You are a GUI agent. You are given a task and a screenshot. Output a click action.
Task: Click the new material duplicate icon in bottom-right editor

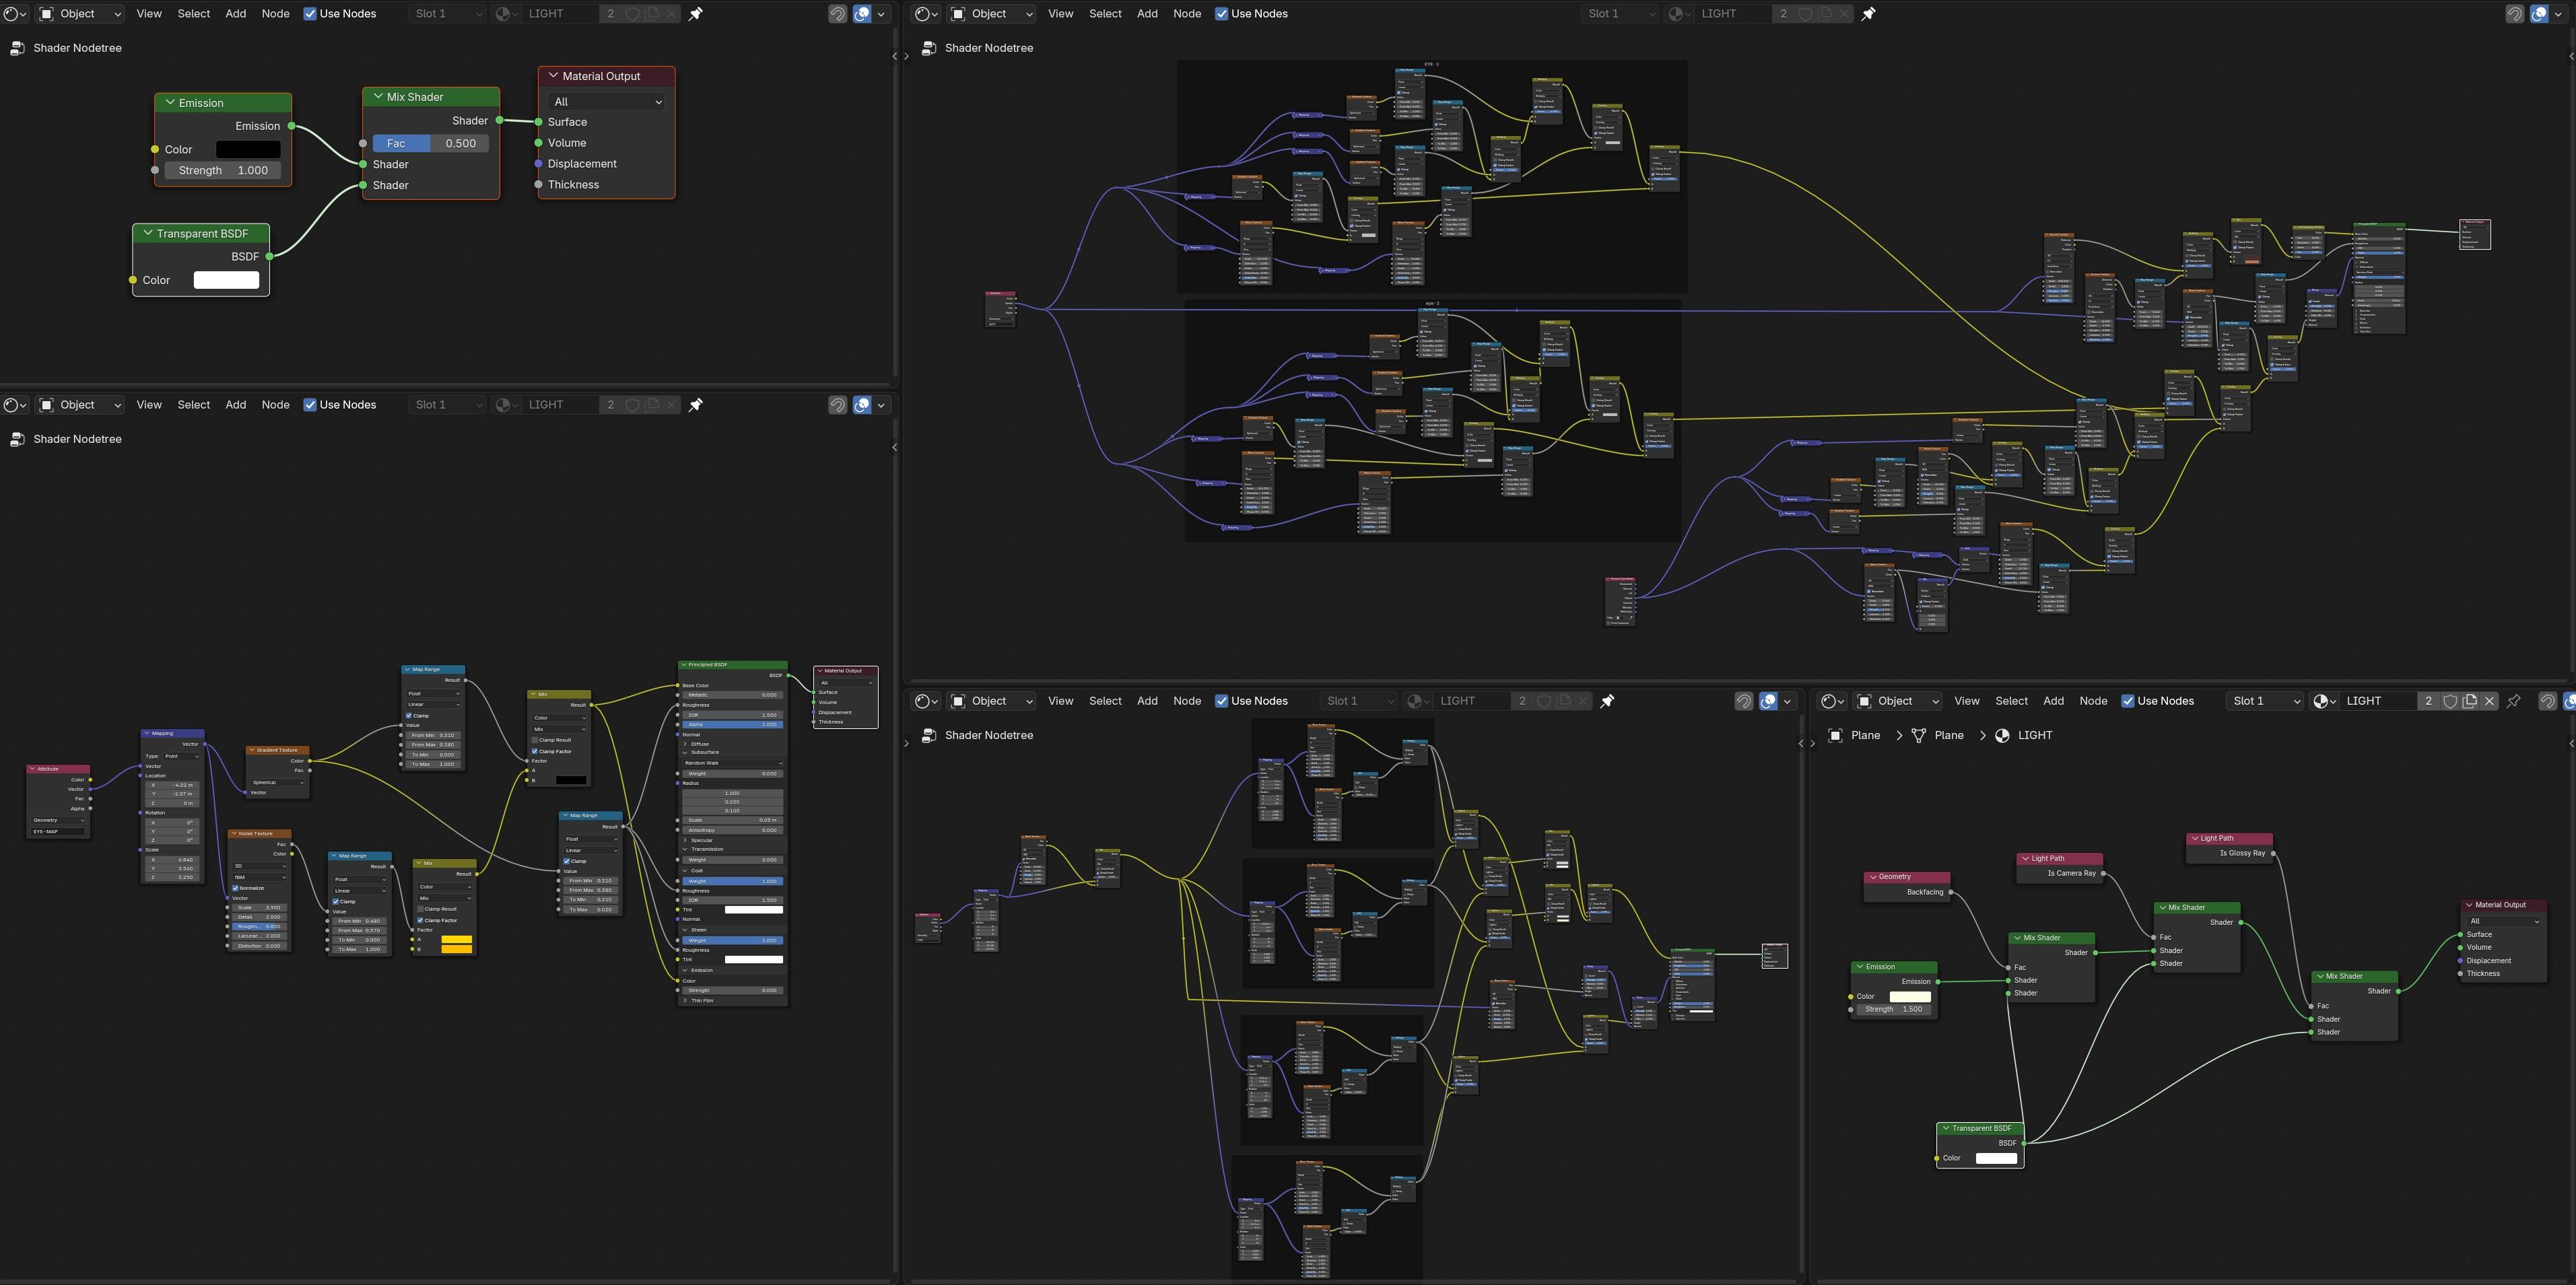(x=2470, y=701)
